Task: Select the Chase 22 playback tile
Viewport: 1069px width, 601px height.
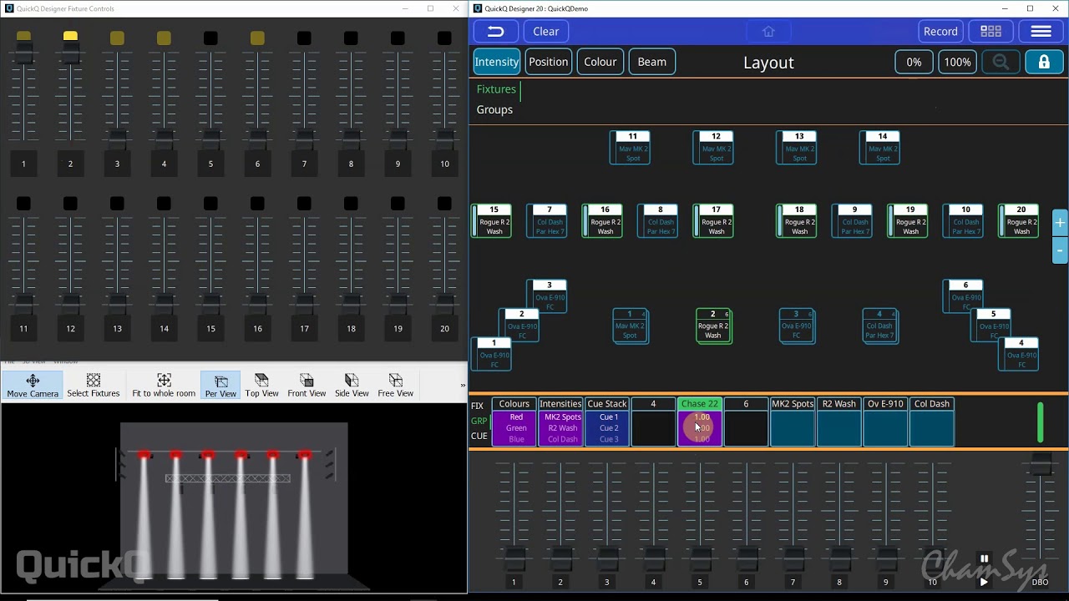Action: [x=699, y=422]
